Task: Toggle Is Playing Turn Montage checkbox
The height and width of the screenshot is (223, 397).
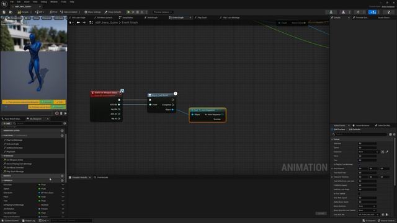Action: click(360, 165)
